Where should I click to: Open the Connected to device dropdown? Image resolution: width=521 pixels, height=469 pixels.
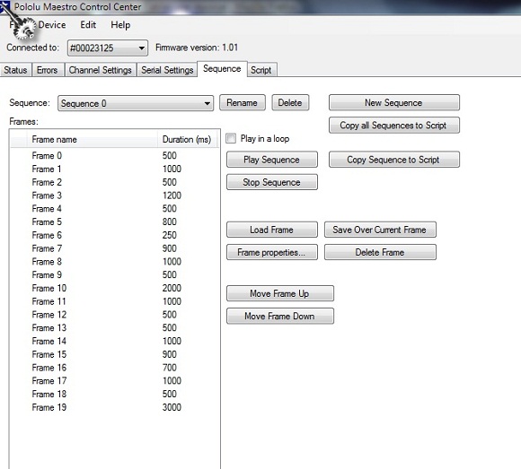pos(108,48)
